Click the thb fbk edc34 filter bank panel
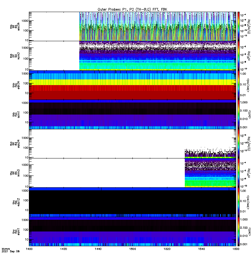This screenshot has height=268, width=252. coord(132,85)
